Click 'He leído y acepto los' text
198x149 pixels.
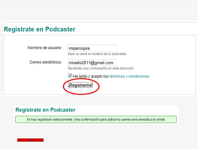[x=91, y=76]
